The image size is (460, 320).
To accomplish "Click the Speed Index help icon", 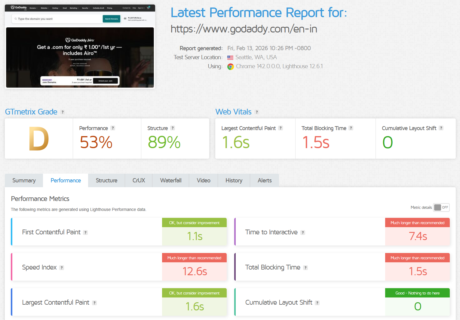I will pos(62,267).
